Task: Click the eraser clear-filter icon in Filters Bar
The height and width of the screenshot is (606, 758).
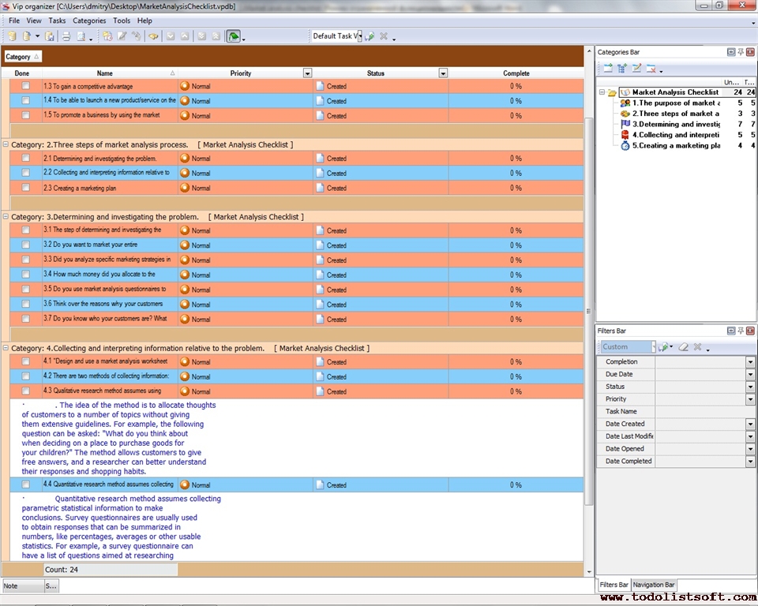Action: (684, 347)
